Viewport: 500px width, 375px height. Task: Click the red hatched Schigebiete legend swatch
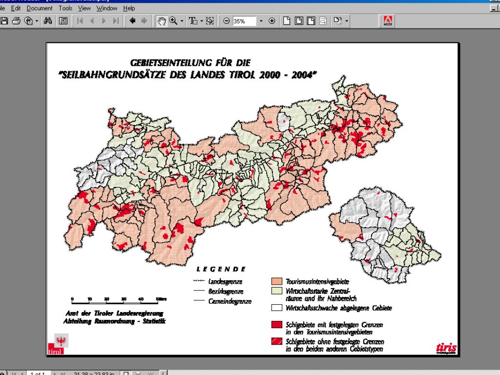pyautogui.click(x=276, y=341)
